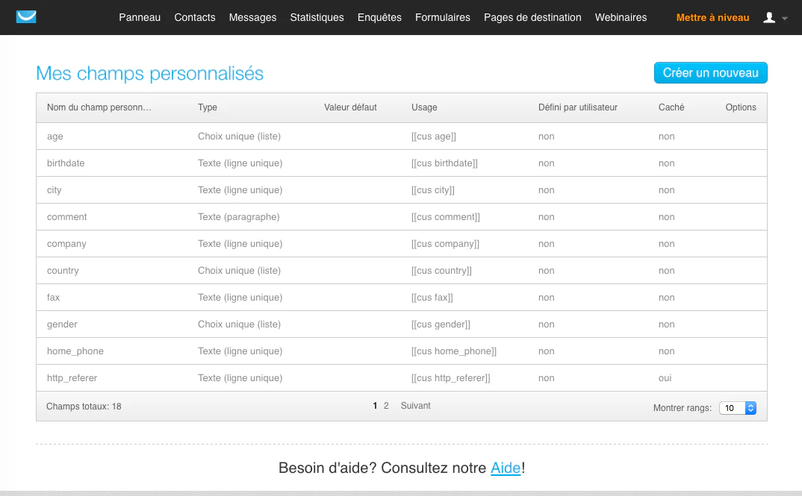
Task: Click Choix unique (liste) in country row
Action: point(240,271)
